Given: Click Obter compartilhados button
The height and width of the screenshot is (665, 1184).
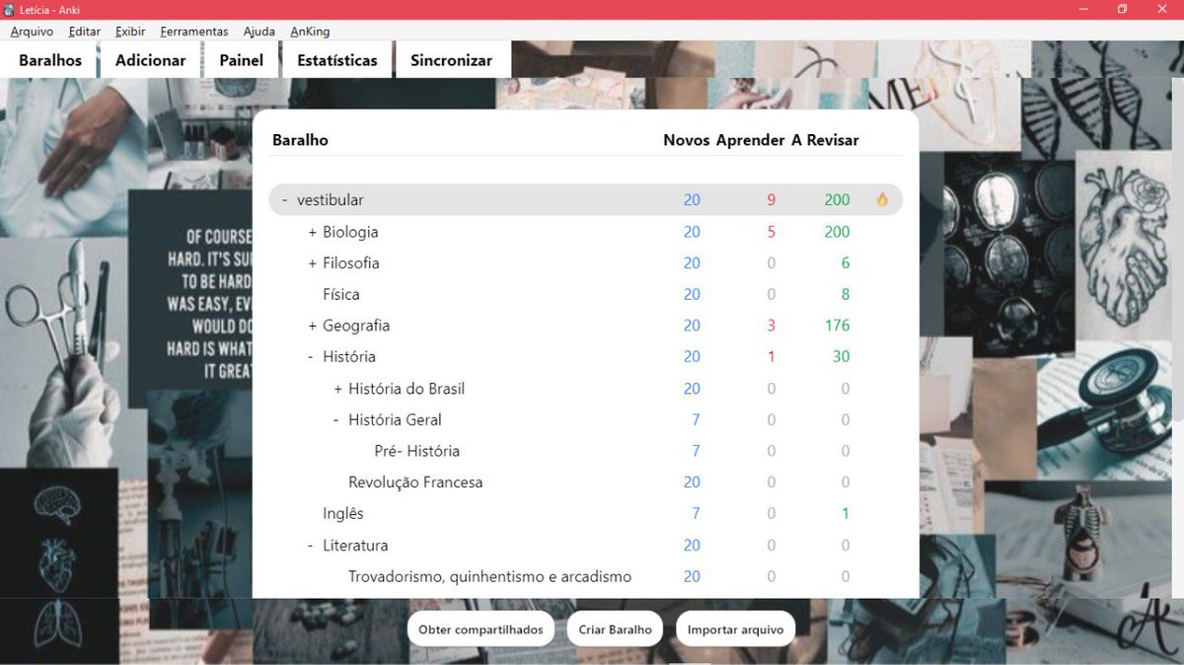Looking at the screenshot, I should coord(481,629).
